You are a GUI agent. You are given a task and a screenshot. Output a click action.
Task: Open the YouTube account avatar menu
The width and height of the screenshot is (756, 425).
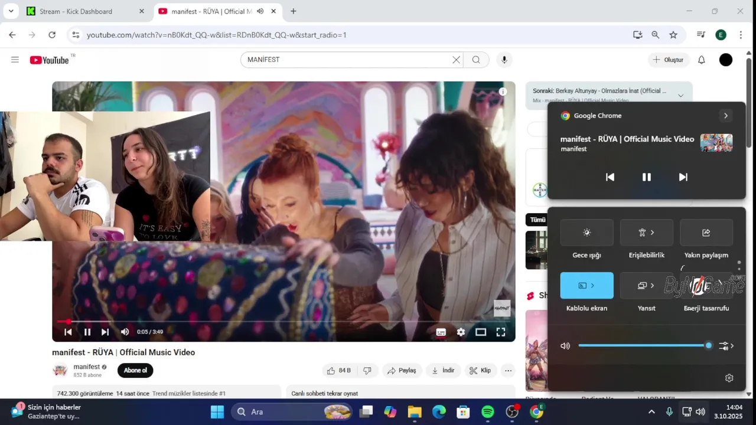tap(726, 60)
